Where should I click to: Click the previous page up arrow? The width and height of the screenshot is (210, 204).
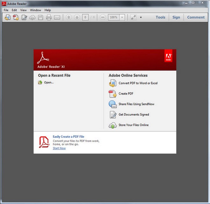(x=69, y=17)
